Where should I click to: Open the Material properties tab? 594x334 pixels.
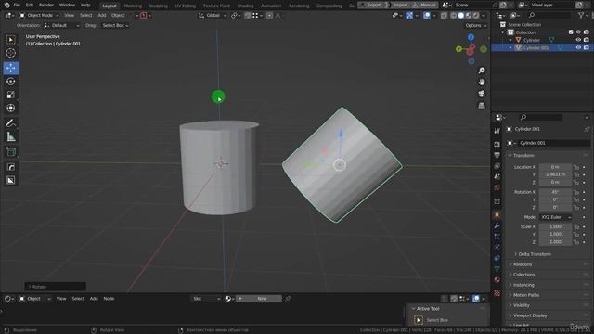pos(497,280)
